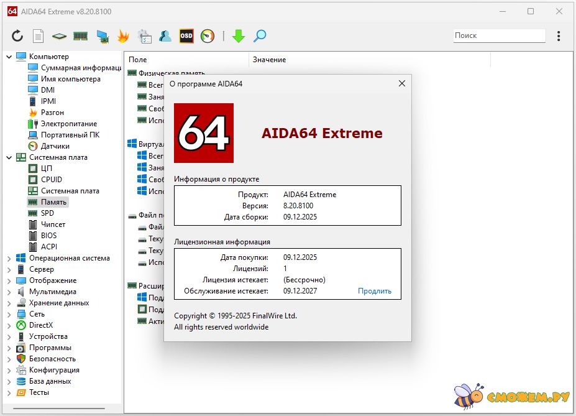
Task: Select SPD in the sidebar tree
Action: pyautogui.click(x=48, y=213)
